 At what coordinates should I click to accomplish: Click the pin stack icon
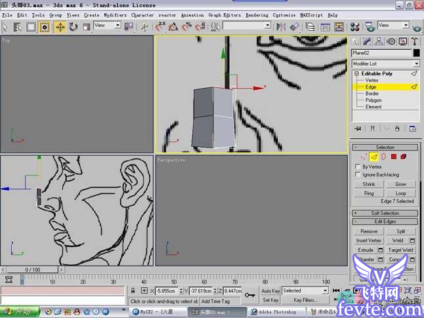[358, 128]
